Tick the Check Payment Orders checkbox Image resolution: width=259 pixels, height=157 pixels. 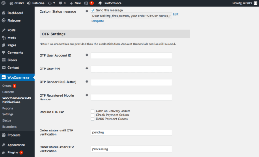pos(92,115)
